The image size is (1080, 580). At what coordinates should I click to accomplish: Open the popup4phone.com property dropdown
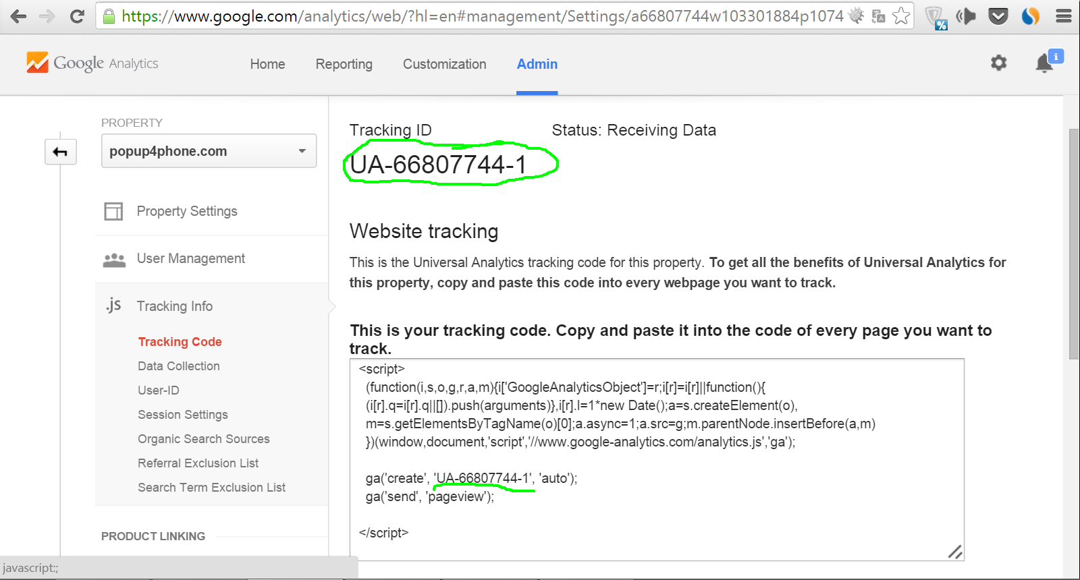click(x=209, y=151)
